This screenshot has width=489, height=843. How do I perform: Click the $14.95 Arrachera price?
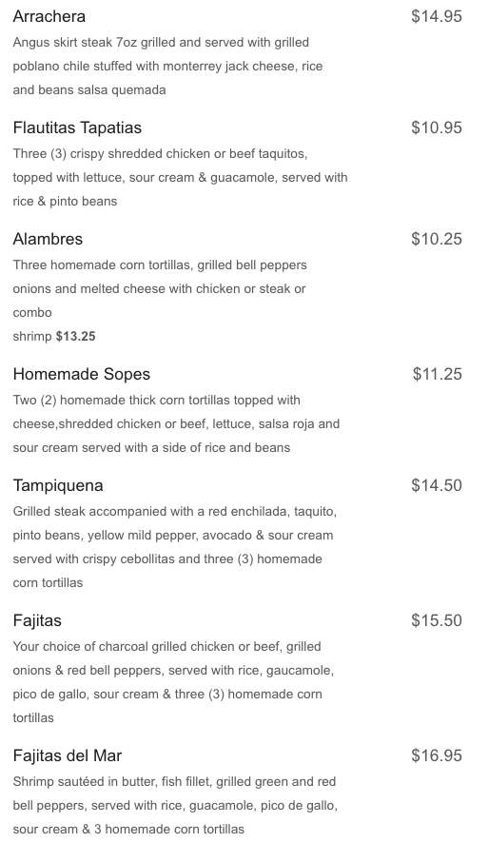(x=437, y=16)
